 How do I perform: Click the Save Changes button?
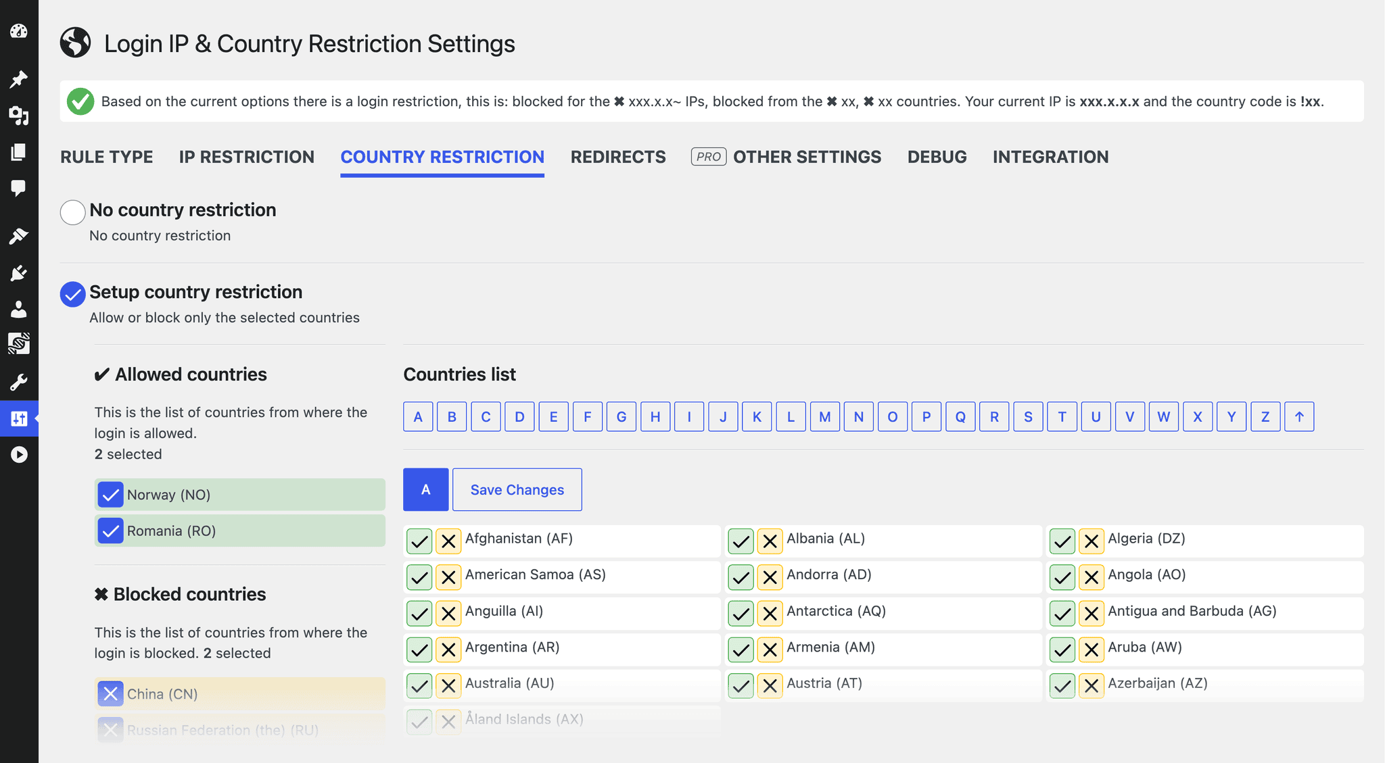click(x=517, y=489)
